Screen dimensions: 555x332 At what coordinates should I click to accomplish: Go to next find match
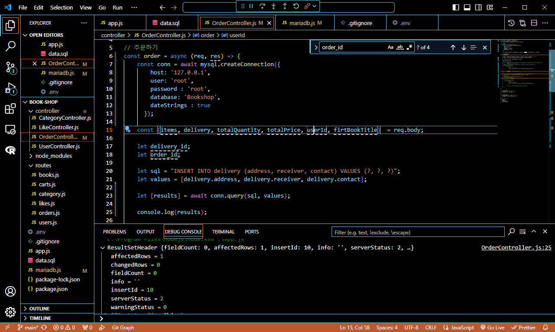(464, 48)
